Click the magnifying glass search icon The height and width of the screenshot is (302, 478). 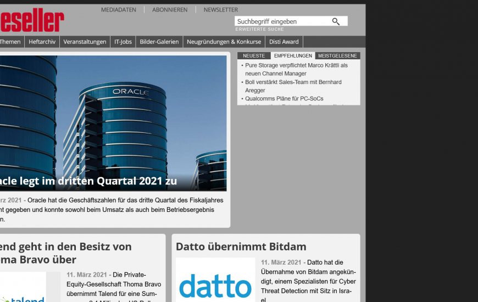tap(336, 21)
